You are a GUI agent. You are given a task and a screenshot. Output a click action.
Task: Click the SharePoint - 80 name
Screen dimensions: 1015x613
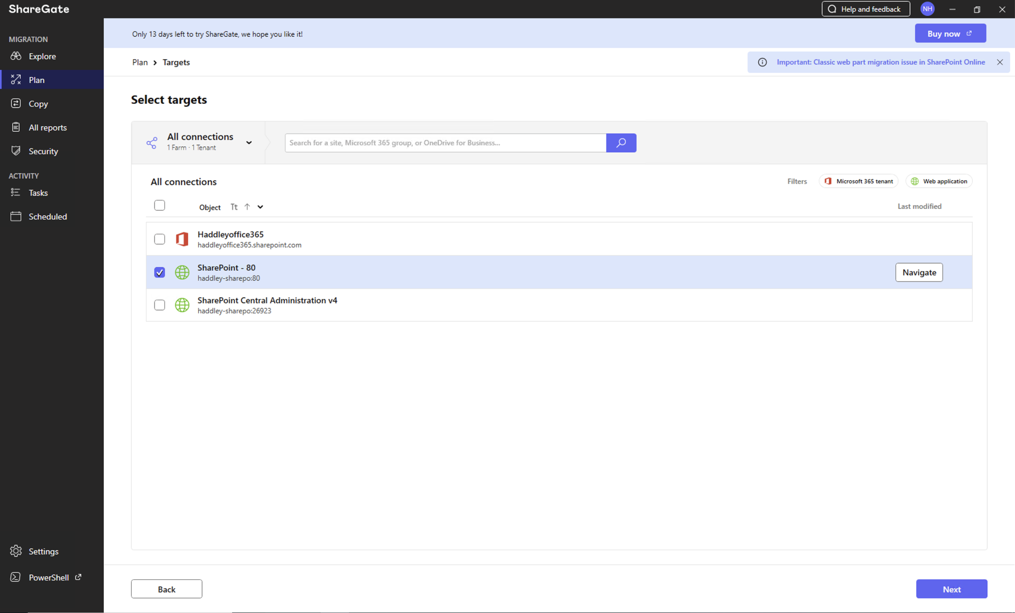tap(226, 268)
